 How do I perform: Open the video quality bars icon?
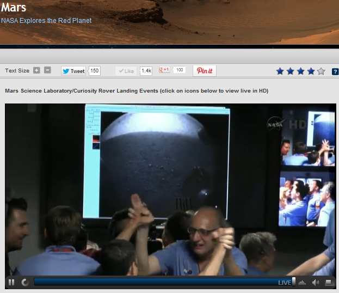tap(303, 282)
